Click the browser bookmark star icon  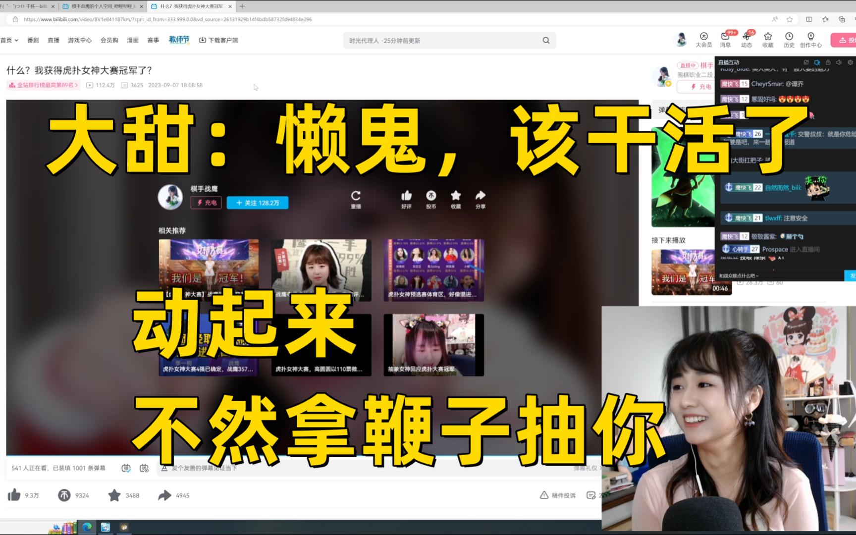click(790, 19)
